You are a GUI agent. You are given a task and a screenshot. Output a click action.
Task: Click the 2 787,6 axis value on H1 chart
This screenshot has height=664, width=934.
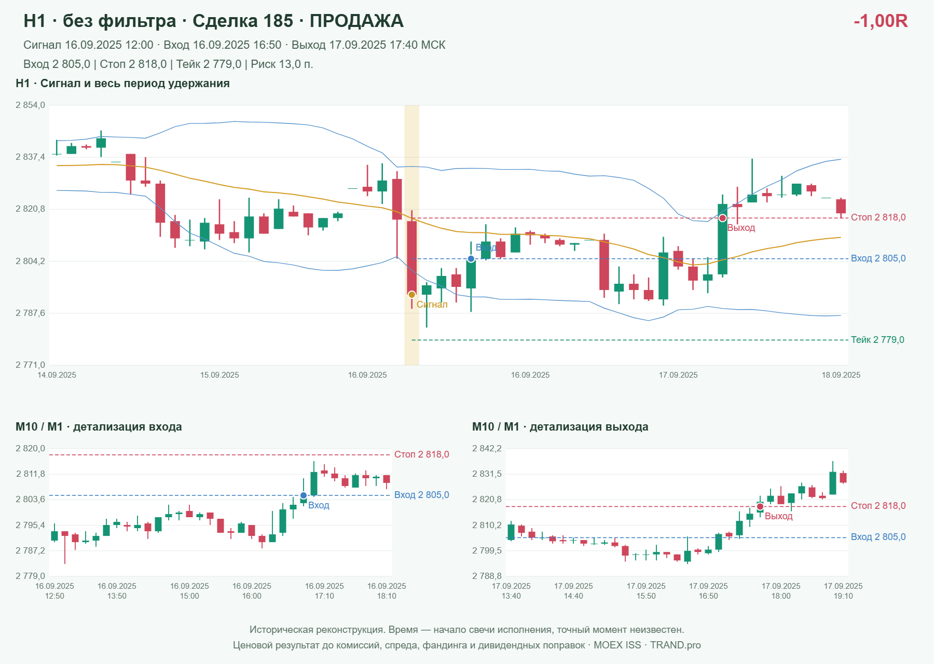click(30, 313)
